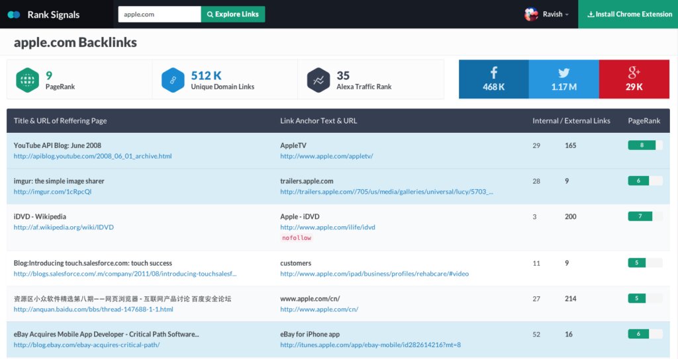Open the af.wikipedia.org iDVD link
Screen dimensions: 678x359
point(64,227)
